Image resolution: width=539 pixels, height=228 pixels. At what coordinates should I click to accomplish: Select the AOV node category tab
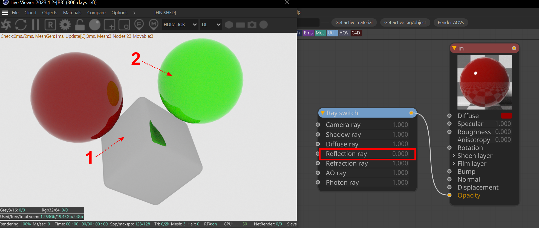click(x=344, y=33)
